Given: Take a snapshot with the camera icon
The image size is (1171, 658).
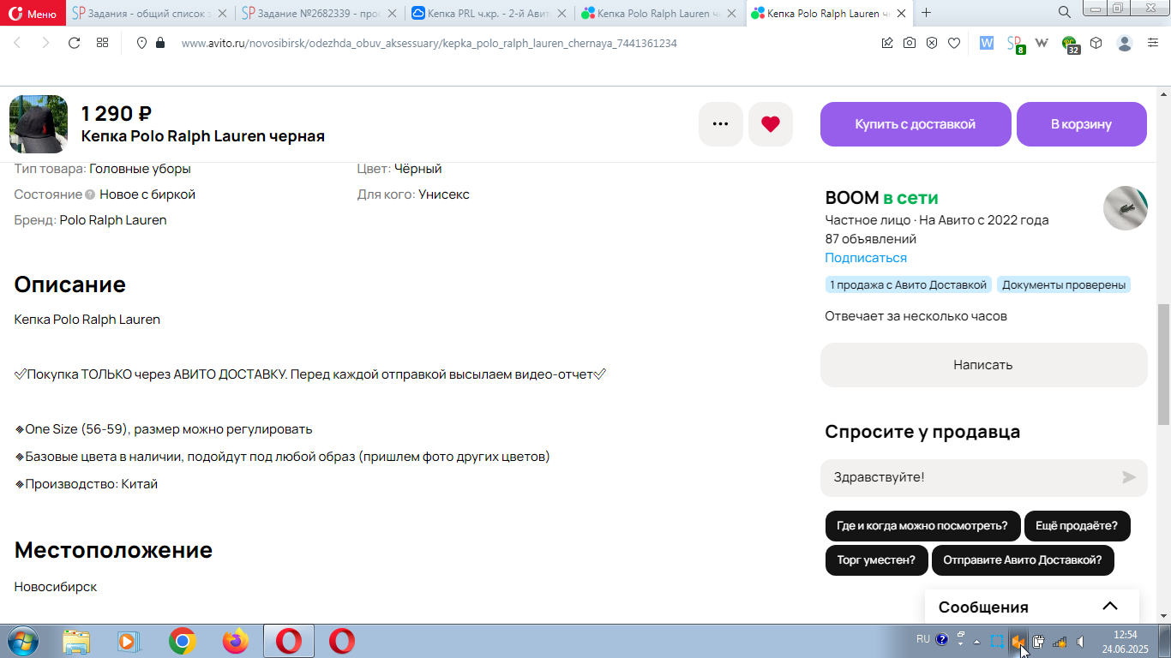Looking at the screenshot, I should [x=910, y=43].
